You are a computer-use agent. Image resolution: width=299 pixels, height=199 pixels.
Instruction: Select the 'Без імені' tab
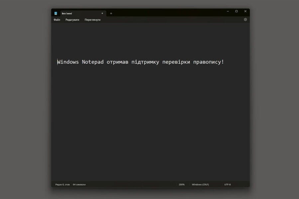(x=83, y=14)
